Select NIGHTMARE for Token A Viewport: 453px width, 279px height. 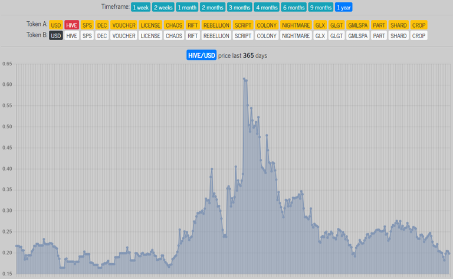296,25
